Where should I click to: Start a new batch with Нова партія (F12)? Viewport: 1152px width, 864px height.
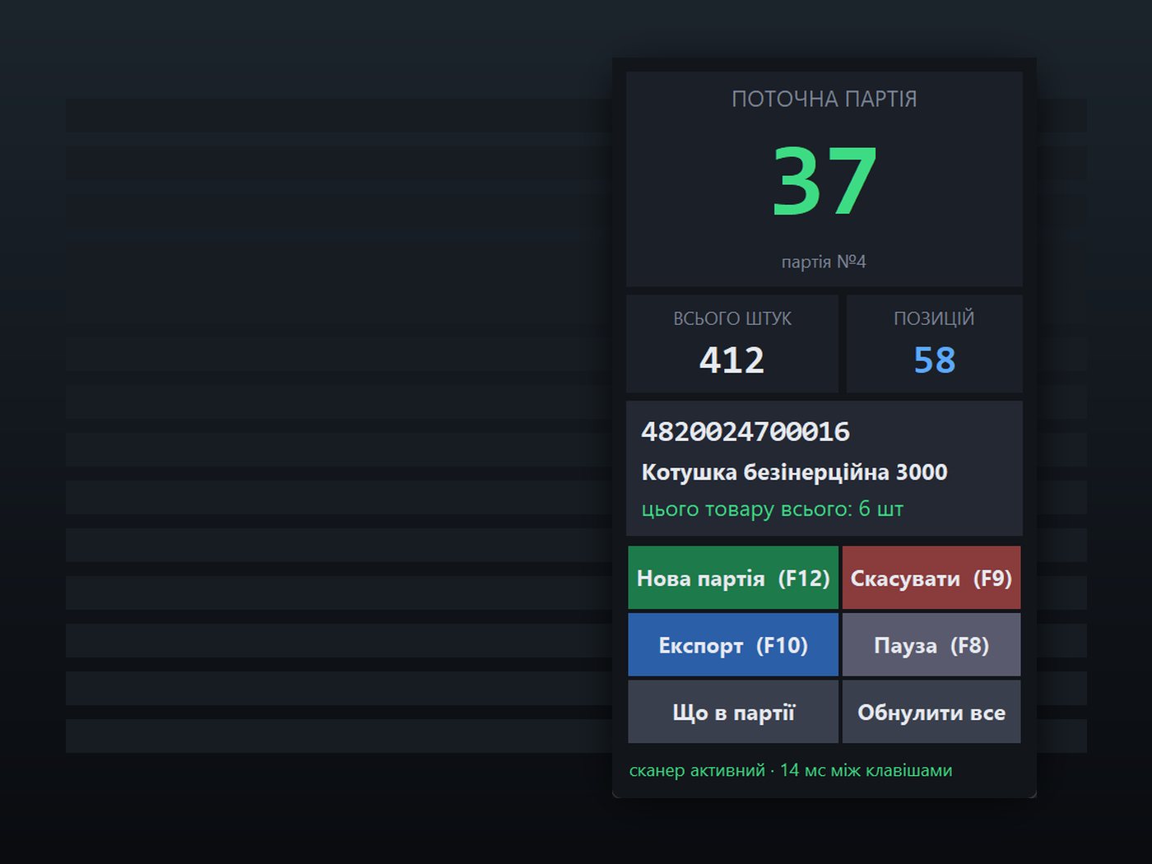(733, 578)
